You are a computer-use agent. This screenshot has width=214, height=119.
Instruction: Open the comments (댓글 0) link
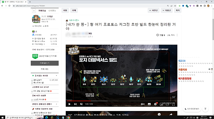161,35
